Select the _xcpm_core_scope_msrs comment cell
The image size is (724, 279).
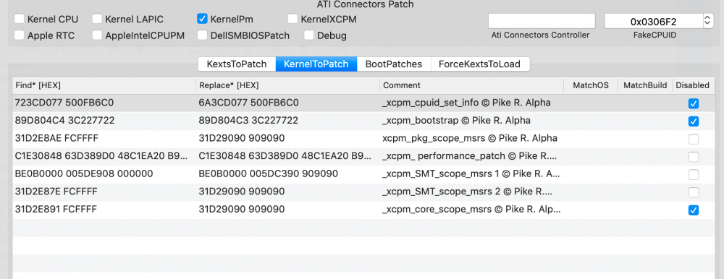coord(471,210)
